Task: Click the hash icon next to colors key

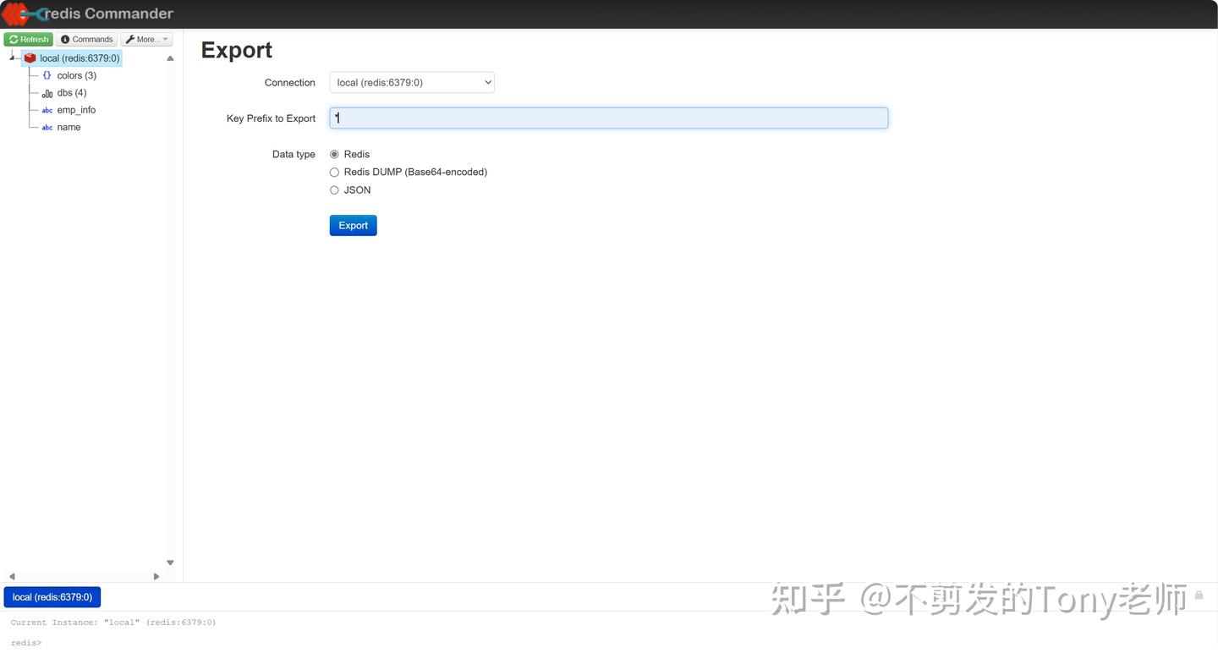Action: pos(47,75)
